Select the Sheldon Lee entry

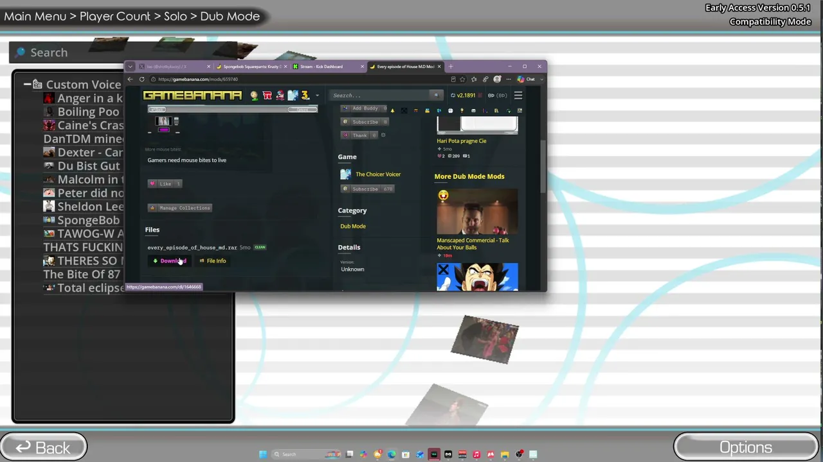point(83,207)
